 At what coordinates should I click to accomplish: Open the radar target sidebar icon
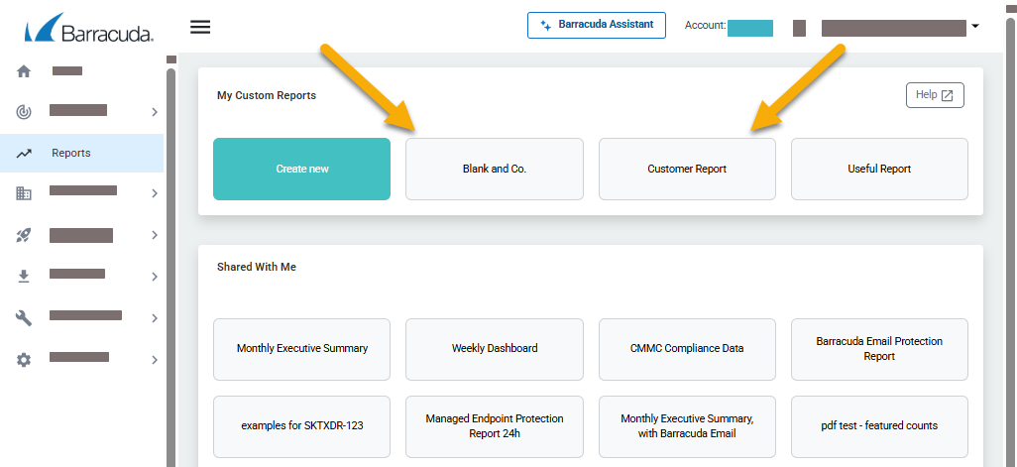click(24, 112)
